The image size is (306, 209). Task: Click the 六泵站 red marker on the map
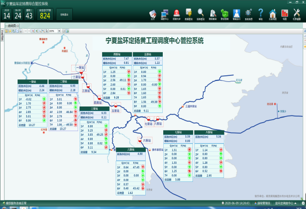click(140, 140)
